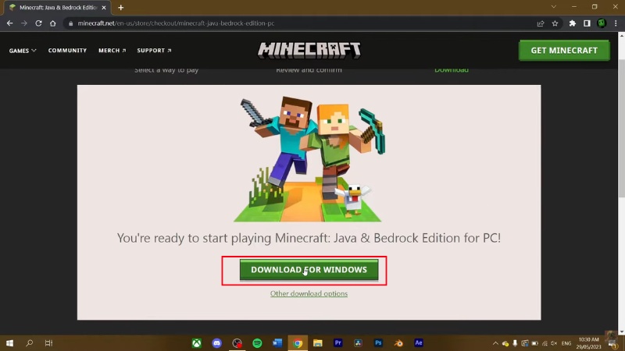
Task: Go back to the previous page
Action: (9, 23)
